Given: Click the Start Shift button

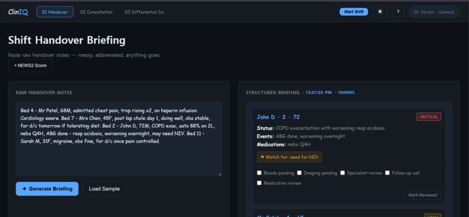Looking at the screenshot, I should pos(354,12).
